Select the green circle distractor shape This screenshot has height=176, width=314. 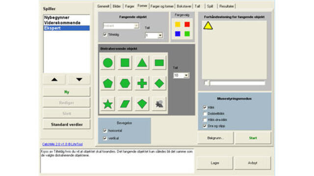(108, 63)
